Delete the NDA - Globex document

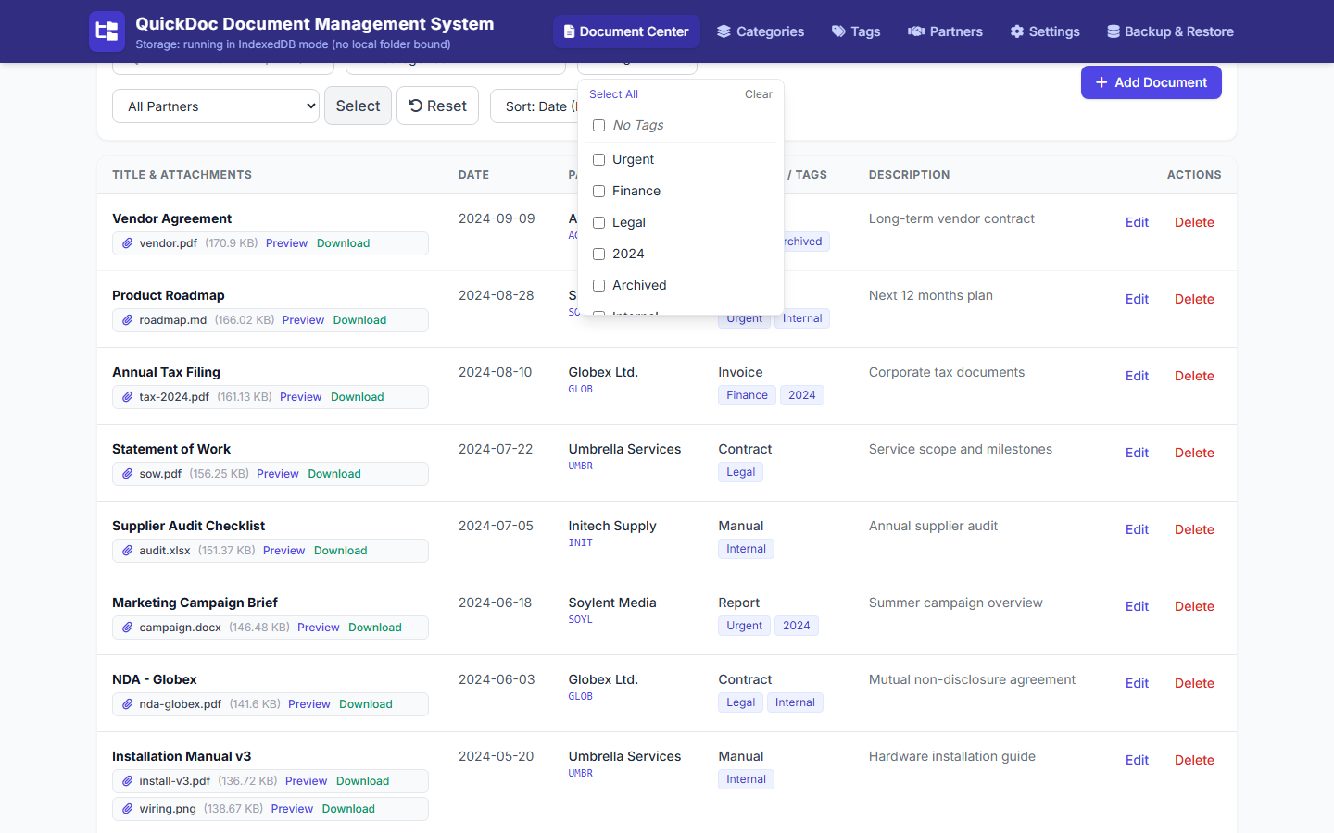[x=1194, y=683]
